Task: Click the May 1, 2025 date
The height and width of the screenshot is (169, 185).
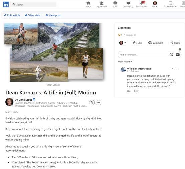Action: [x=12, y=112]
